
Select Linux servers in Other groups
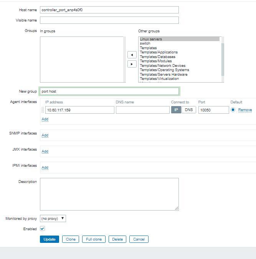click(151, 39)
